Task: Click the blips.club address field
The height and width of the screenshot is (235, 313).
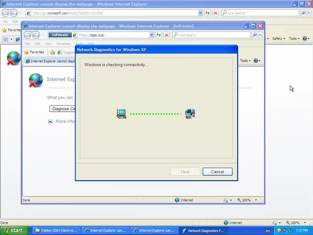Action: coord(113,35)
